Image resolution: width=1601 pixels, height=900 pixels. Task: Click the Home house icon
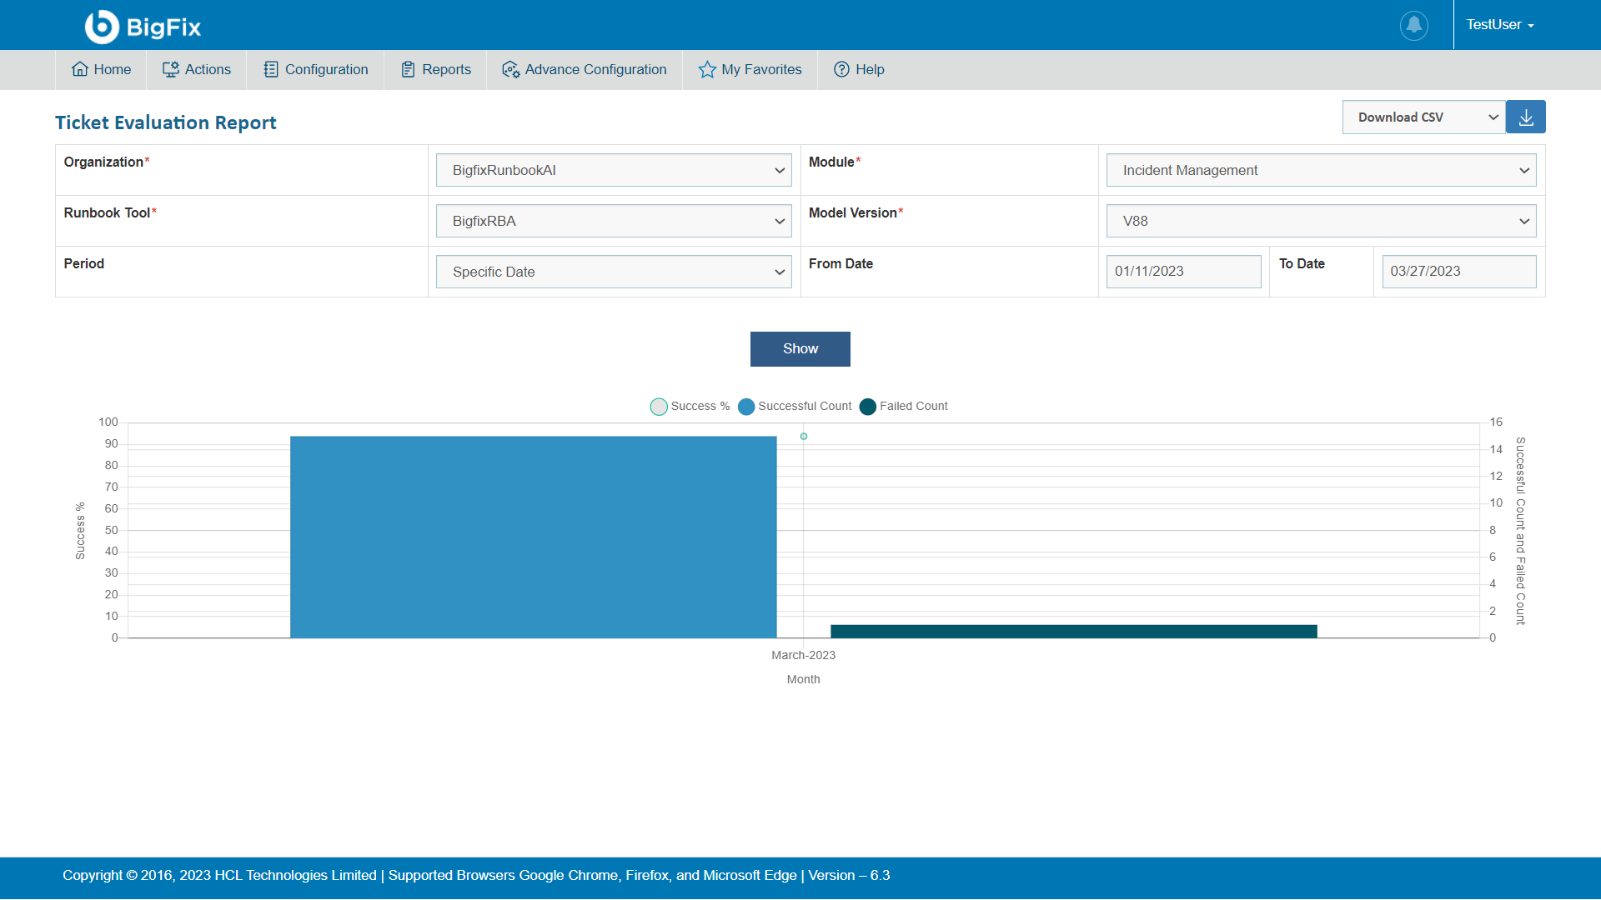point(80,69)
